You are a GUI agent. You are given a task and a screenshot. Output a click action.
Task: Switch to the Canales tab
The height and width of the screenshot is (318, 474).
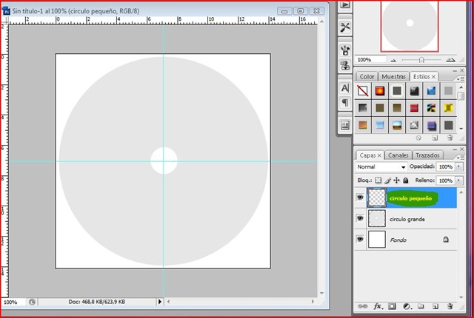[x=398, y=155]
